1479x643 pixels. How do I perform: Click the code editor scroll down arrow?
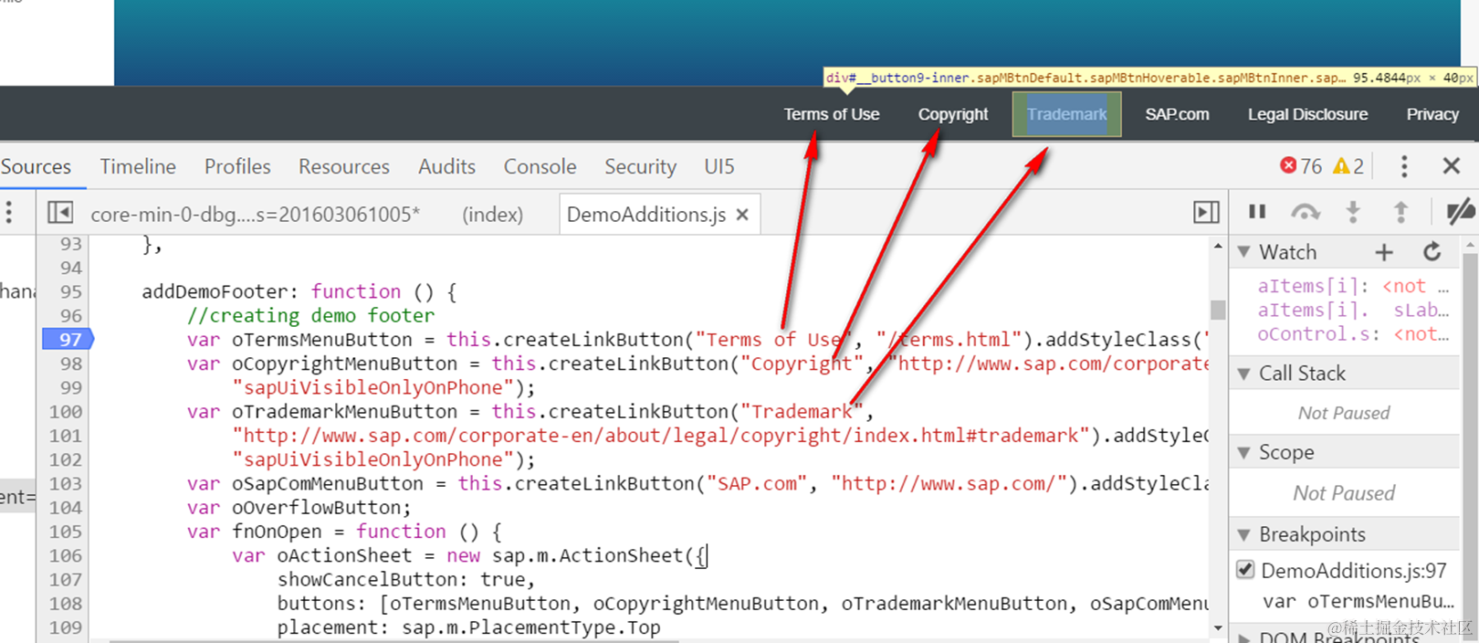click(x=1217, y=628)
